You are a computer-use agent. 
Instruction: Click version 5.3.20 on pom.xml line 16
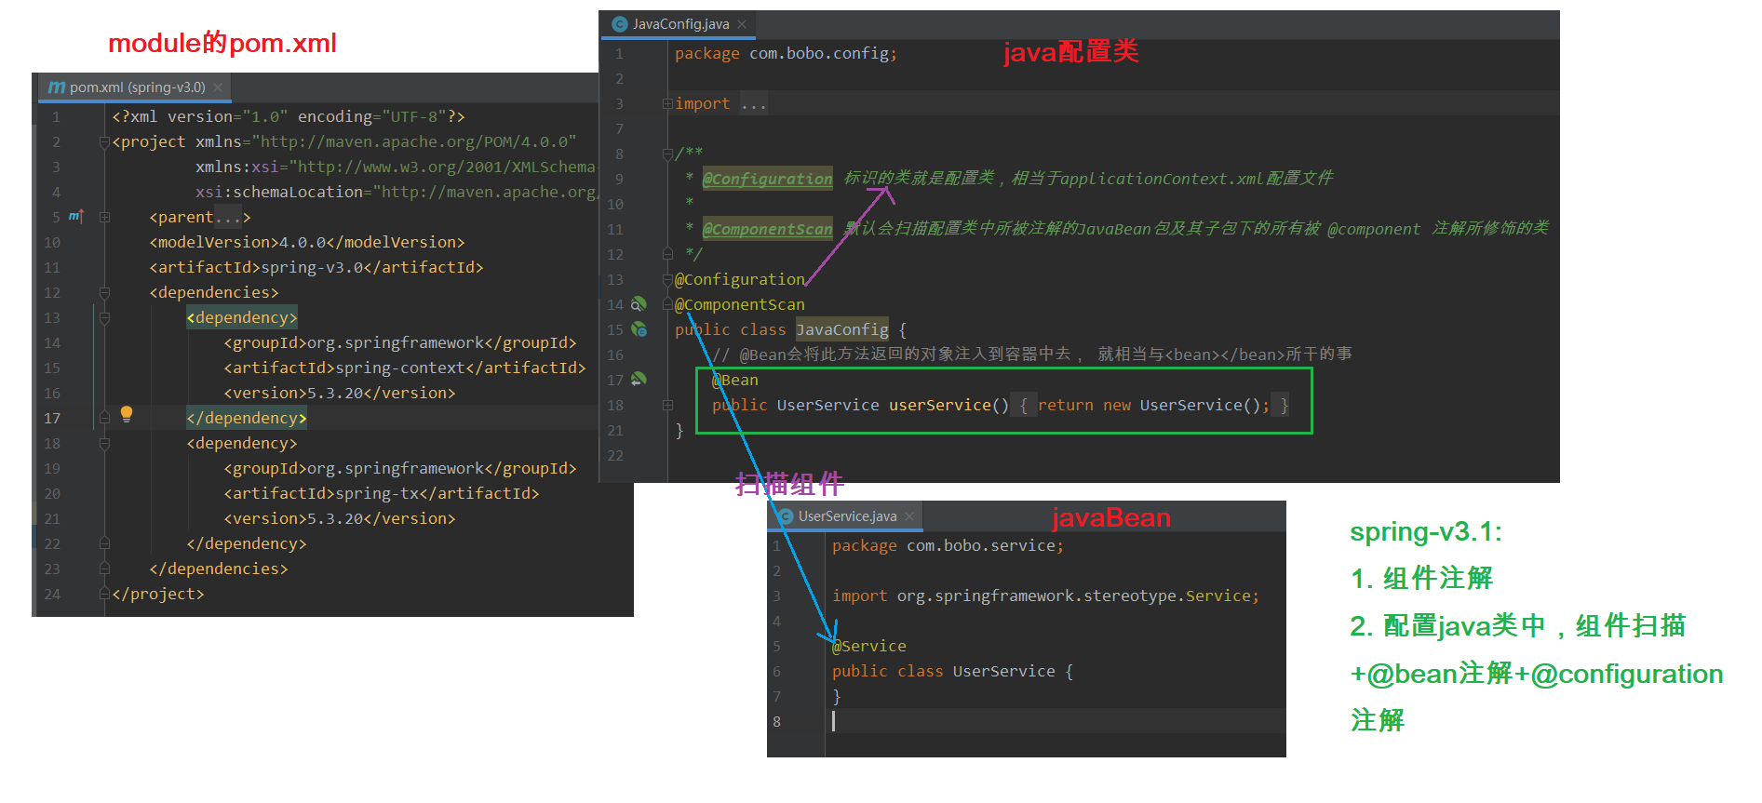click(335, 393)
